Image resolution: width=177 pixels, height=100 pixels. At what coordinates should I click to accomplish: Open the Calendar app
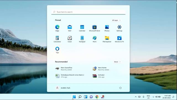tap(82, 28)
